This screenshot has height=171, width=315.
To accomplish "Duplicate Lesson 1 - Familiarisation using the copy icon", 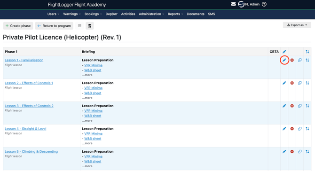I will click(300, 60).
